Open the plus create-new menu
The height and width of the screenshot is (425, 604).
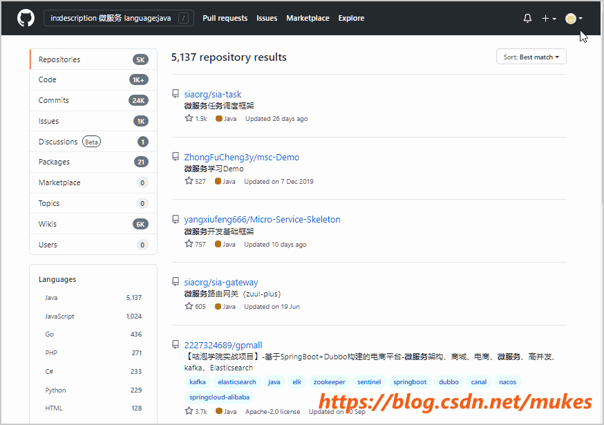pyautogui.click(x=549, y=18)
